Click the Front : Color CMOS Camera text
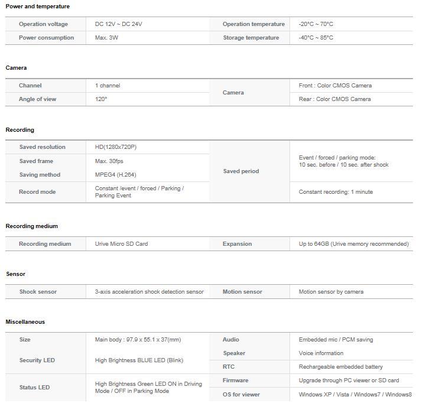 335,86
